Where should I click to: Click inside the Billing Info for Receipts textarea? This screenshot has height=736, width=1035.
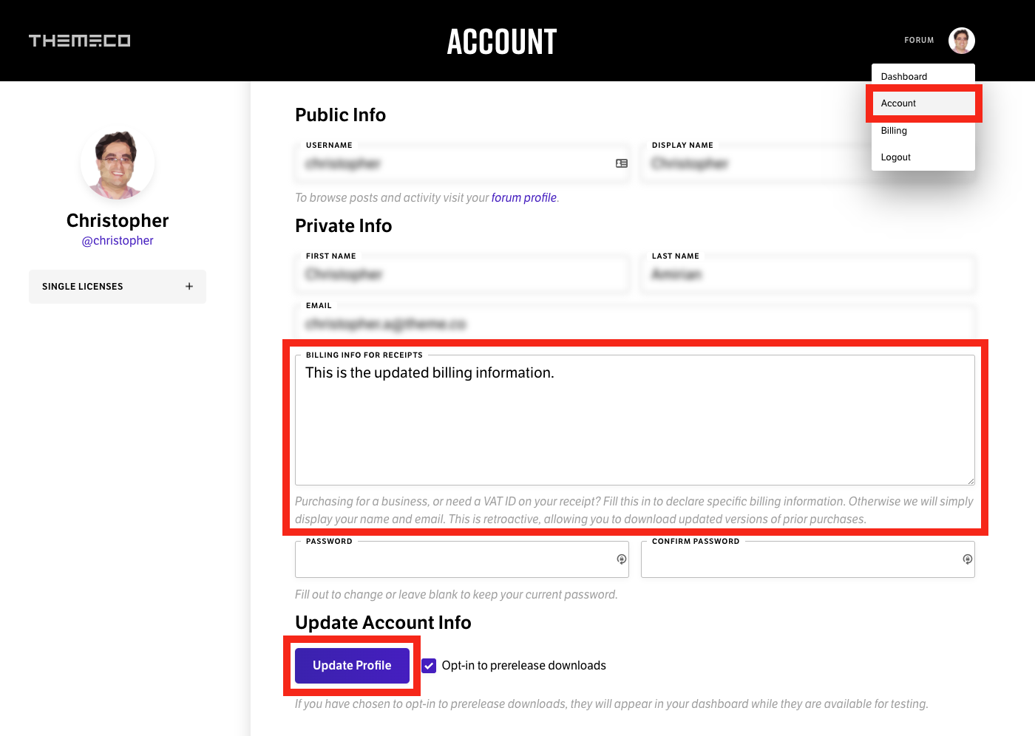pos(634,418)
